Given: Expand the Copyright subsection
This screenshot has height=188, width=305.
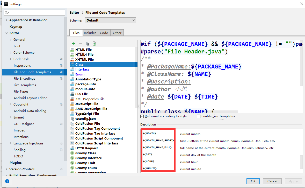Looking at the screenshot, I should pyautogui.click(x=11, y=105).
